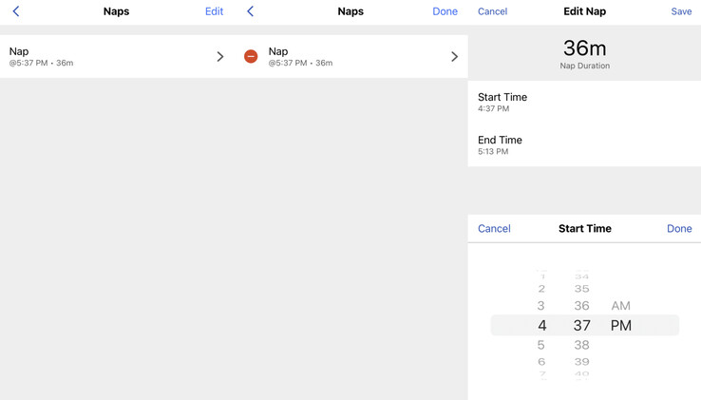
Task: Open nap via chevron in the editing list
Action: 454,56
